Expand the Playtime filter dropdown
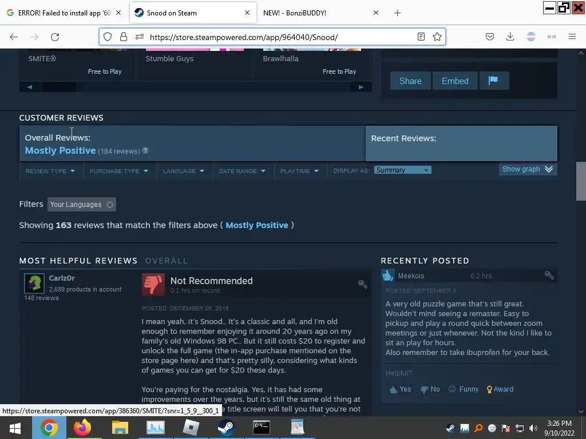The height and width of the screenshot is (439, 586). [299, 171]
